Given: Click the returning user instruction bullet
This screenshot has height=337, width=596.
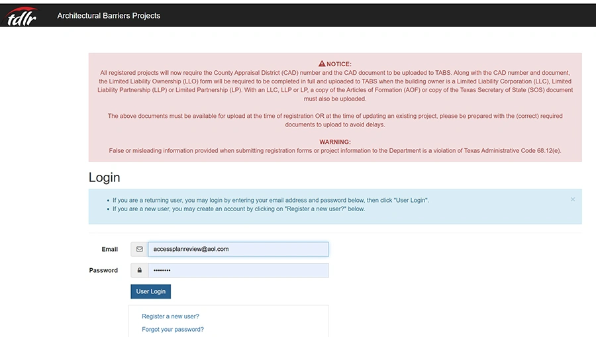Looking at the screenshot, I should coord(270,200).
